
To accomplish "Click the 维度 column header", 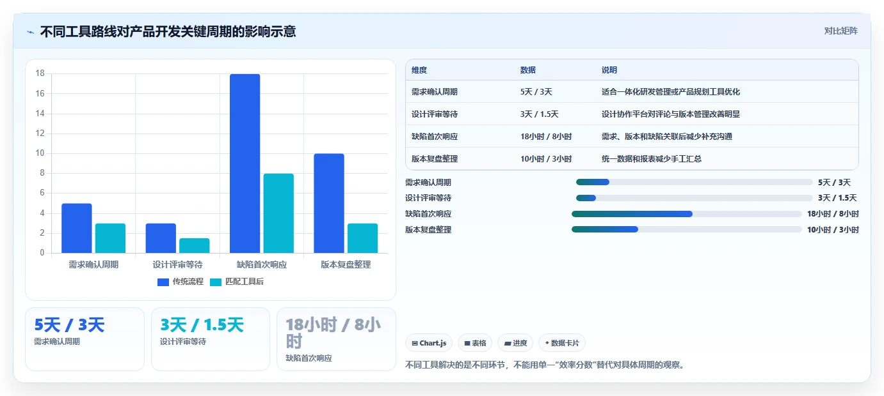I will 419,70.
